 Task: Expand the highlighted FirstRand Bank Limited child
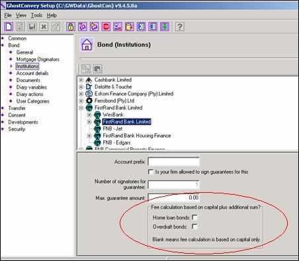pyautogui.click(x=89, y=122)
